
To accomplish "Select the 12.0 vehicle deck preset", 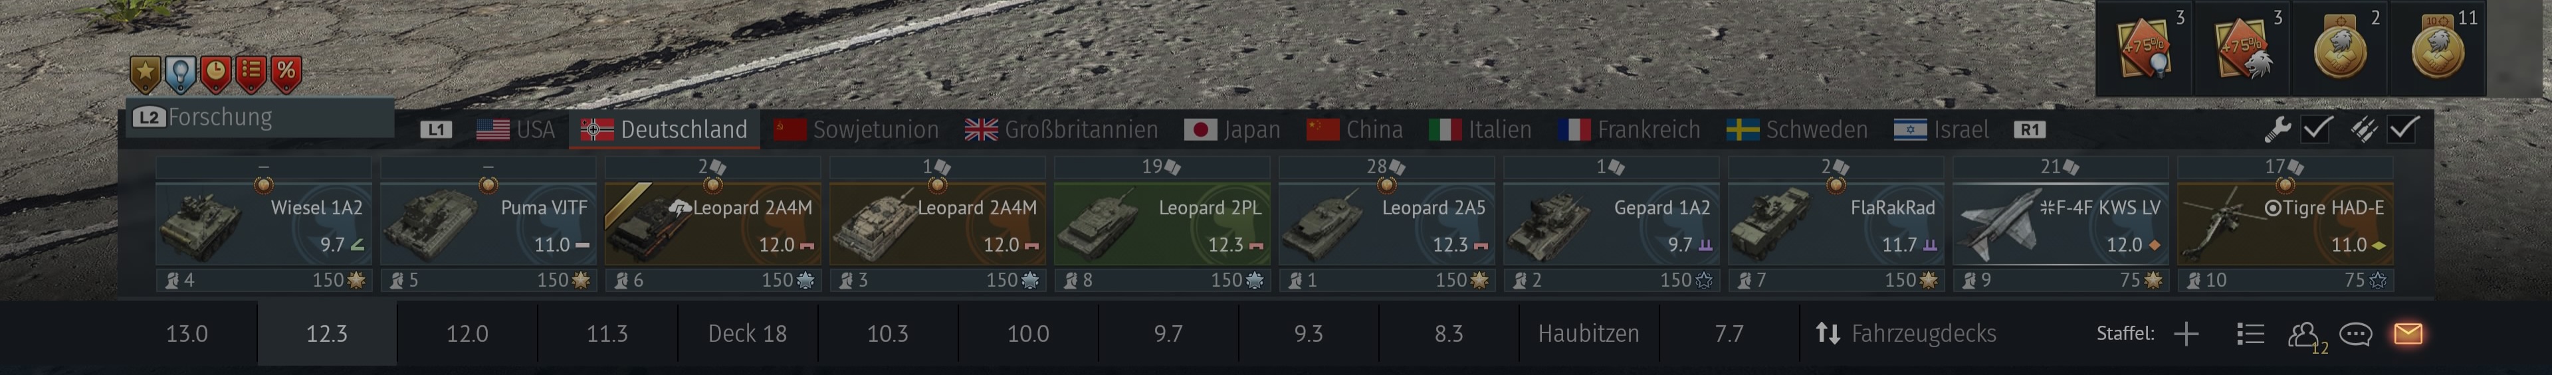I will tap(467, 333).
